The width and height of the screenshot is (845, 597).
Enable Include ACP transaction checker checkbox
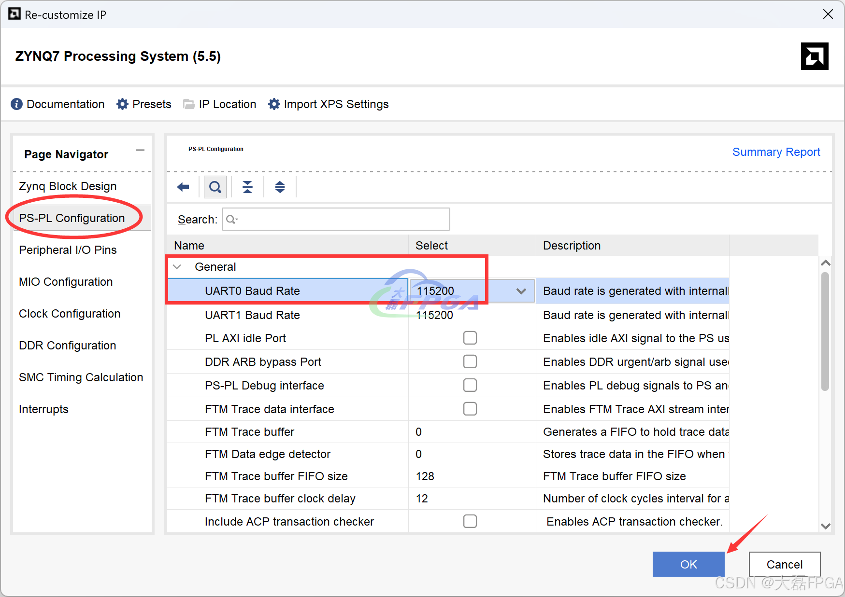pos(470,521)
